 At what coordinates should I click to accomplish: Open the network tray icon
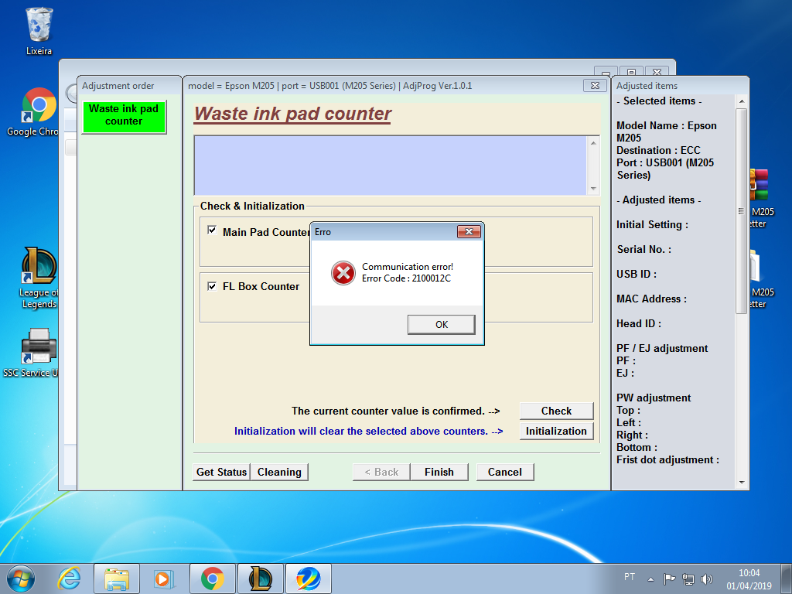(688, 579)
